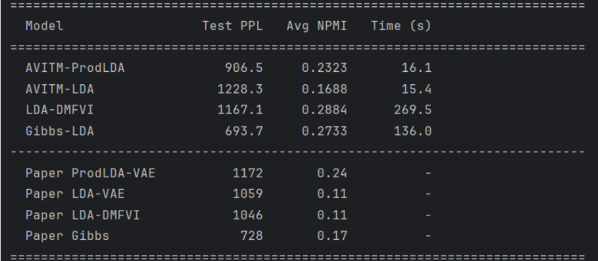Click time value 269.5

413,110
